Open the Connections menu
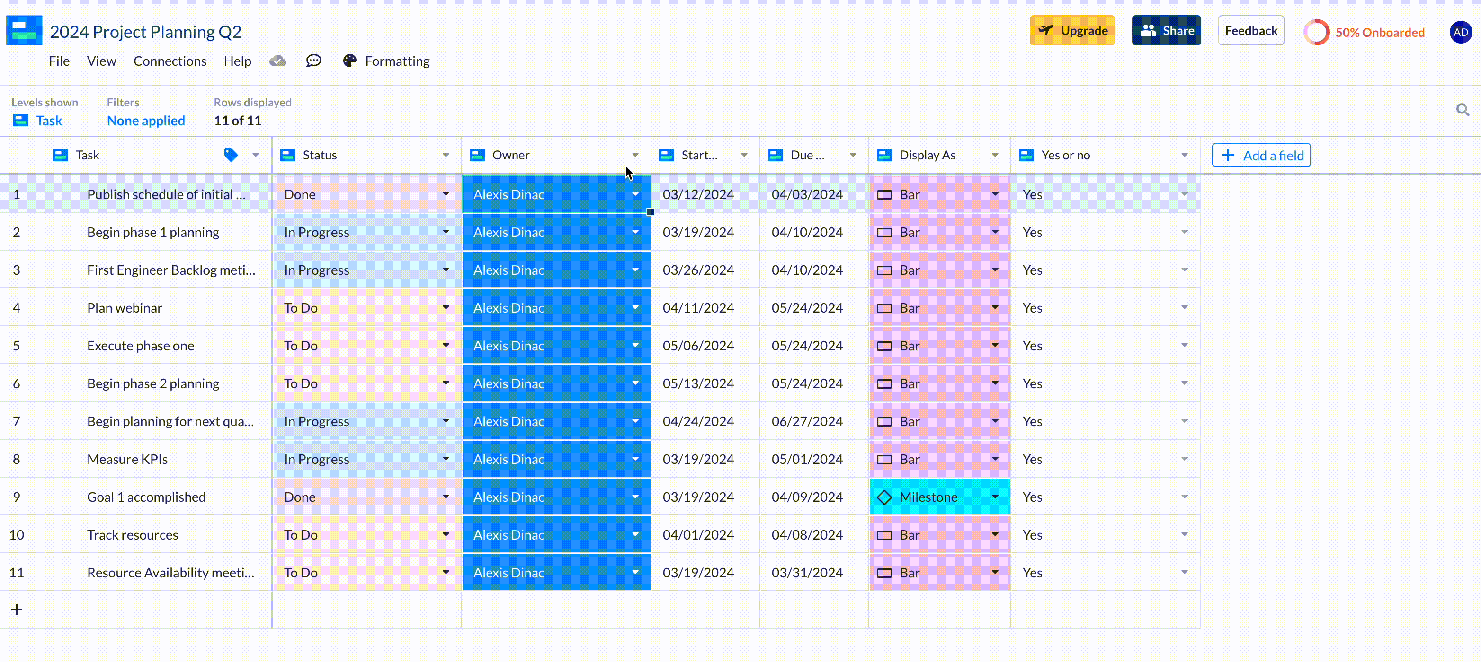Screen dimensions: 1481x662 (x=170, y=61)
